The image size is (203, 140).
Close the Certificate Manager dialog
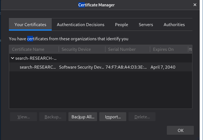tap(195, 5)
